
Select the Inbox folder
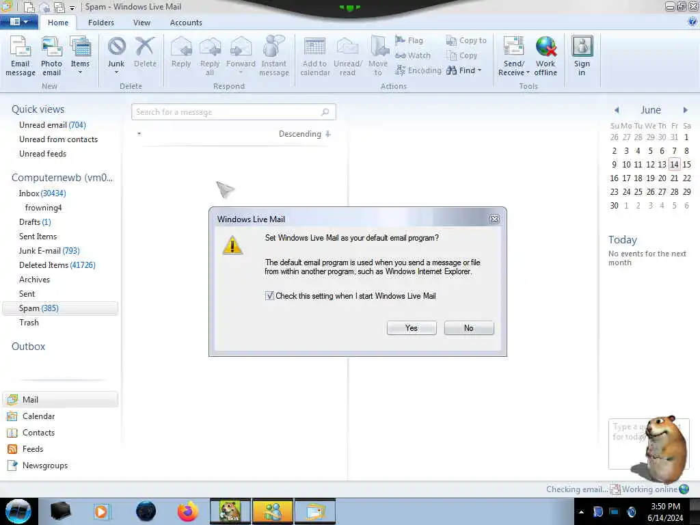pyautogui.click(x=42, y=193)
